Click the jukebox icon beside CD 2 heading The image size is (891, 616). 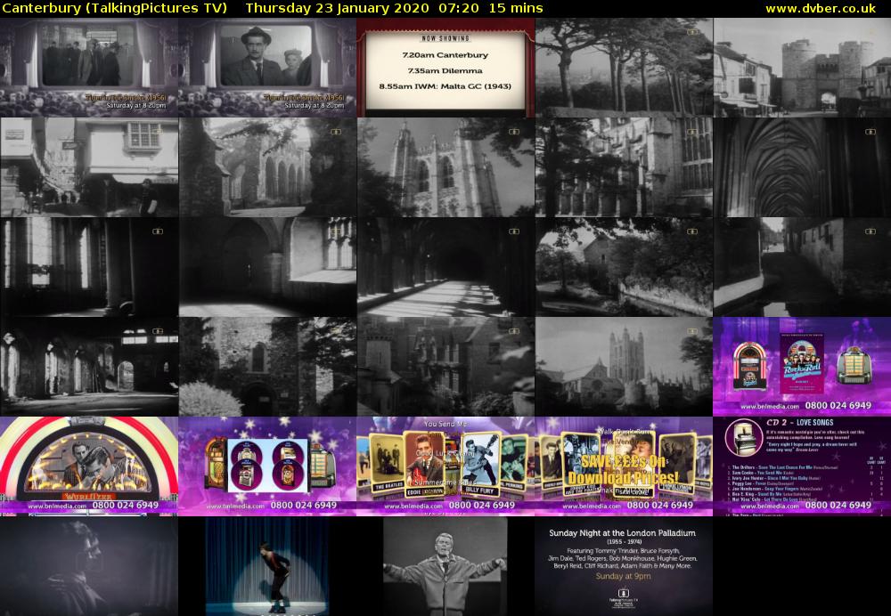tap(744, 437)
